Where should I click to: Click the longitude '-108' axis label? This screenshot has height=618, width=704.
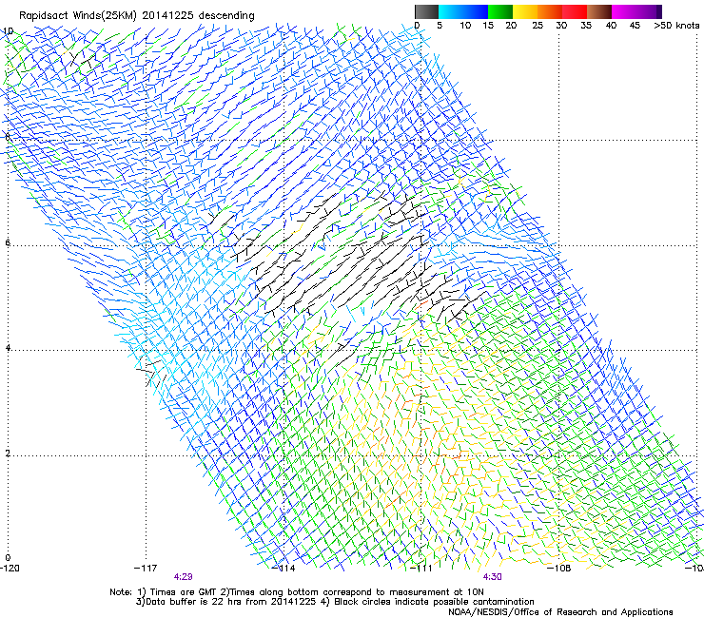[x=559, y=569]
